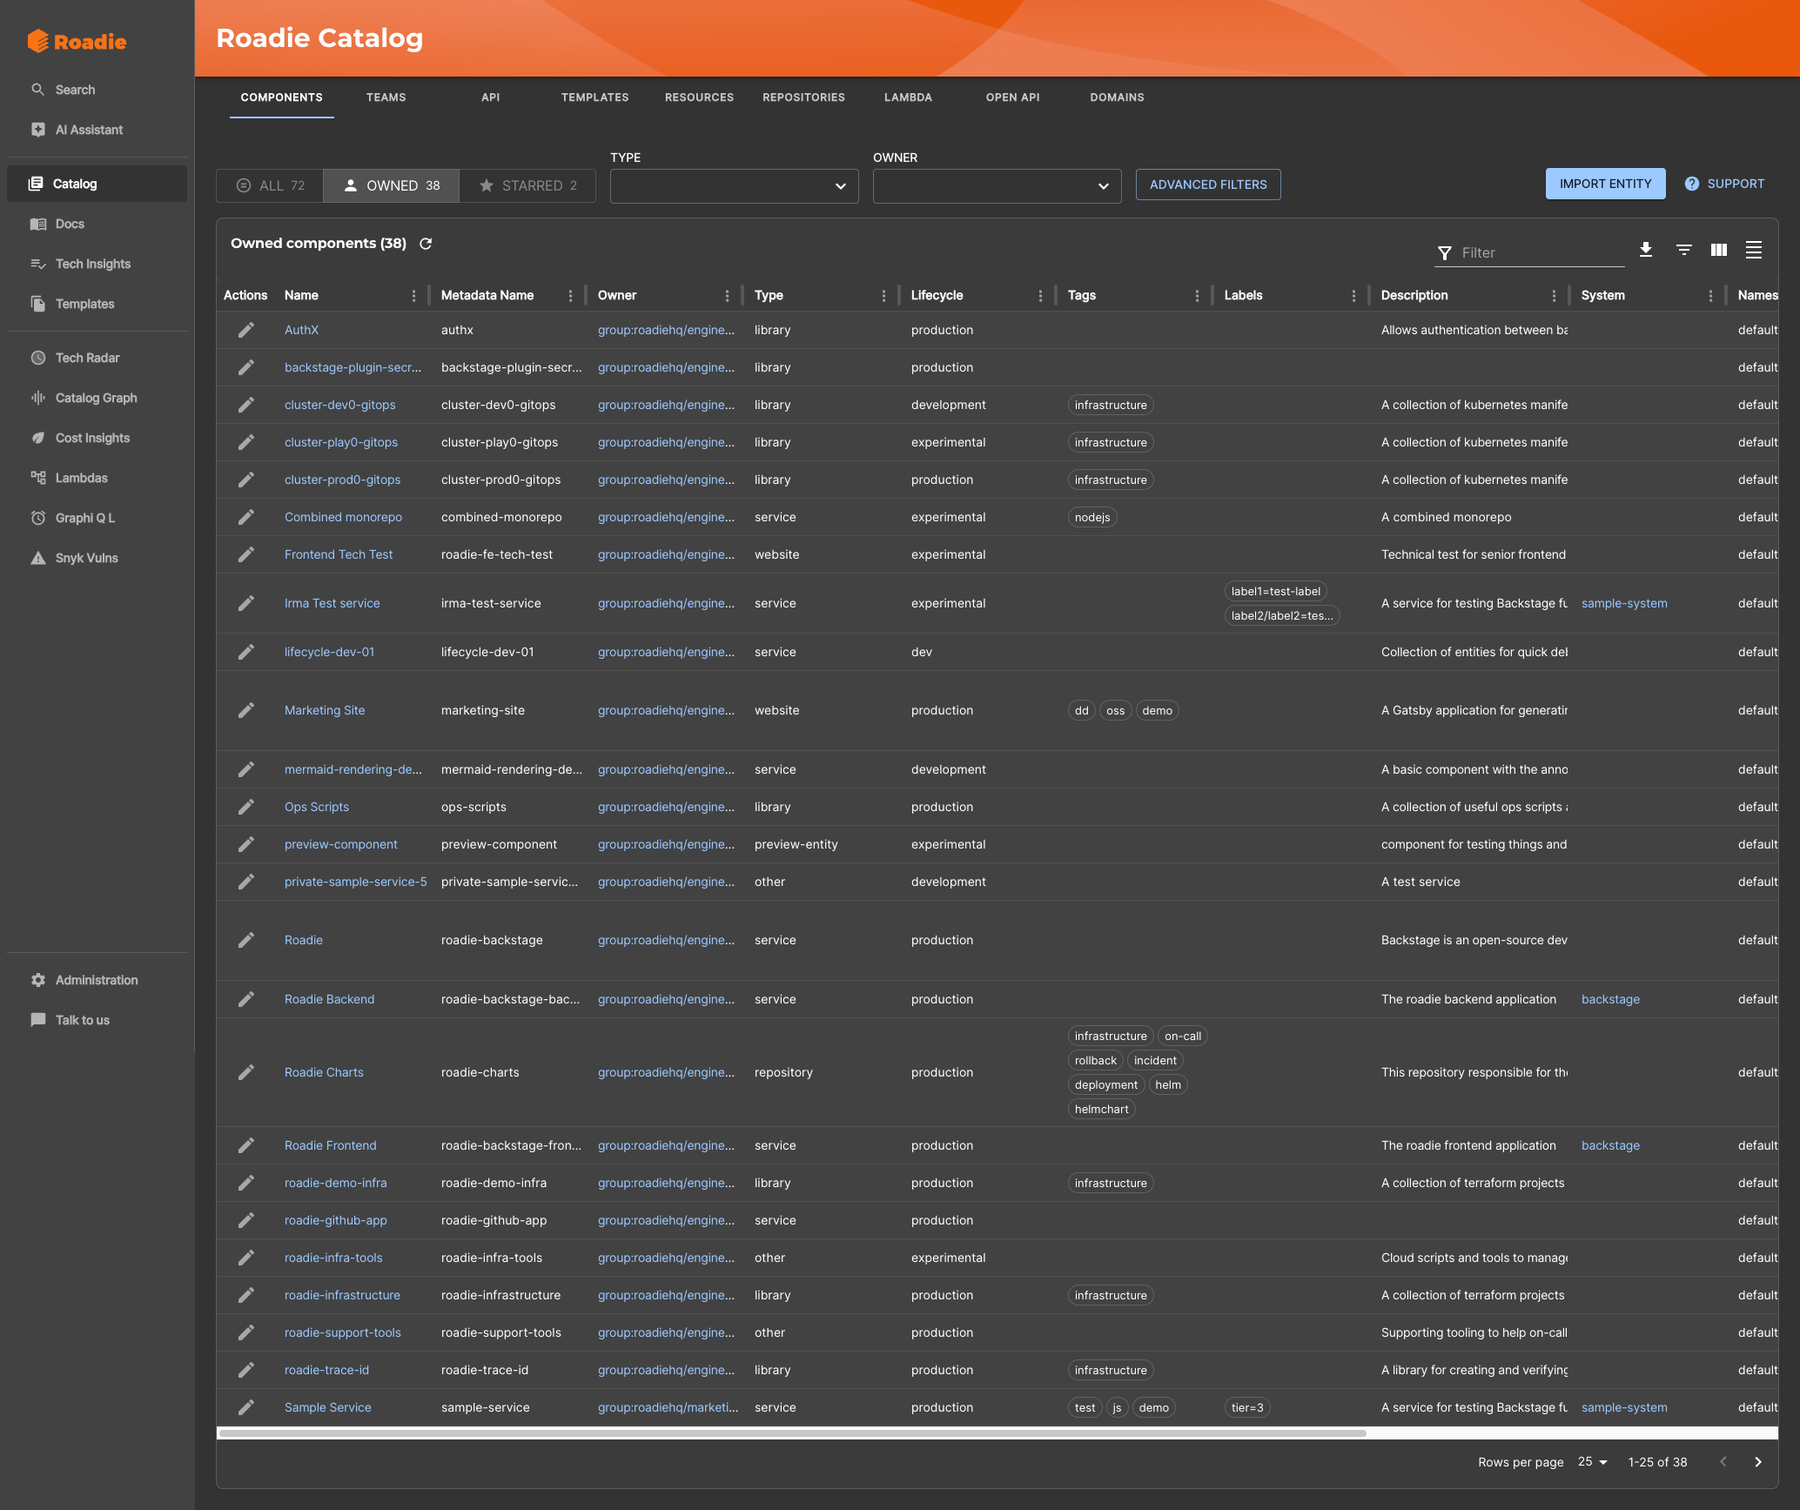Click the IMPORT ENTITY button
Viewport: 1800px width, 1510px height.
coord(1605,184)
